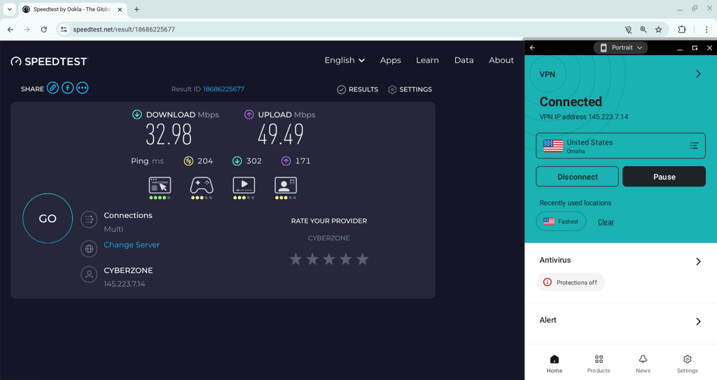Disconnect the VPN
Viewport: 717px width, 380px height.
tap(577, 177)
